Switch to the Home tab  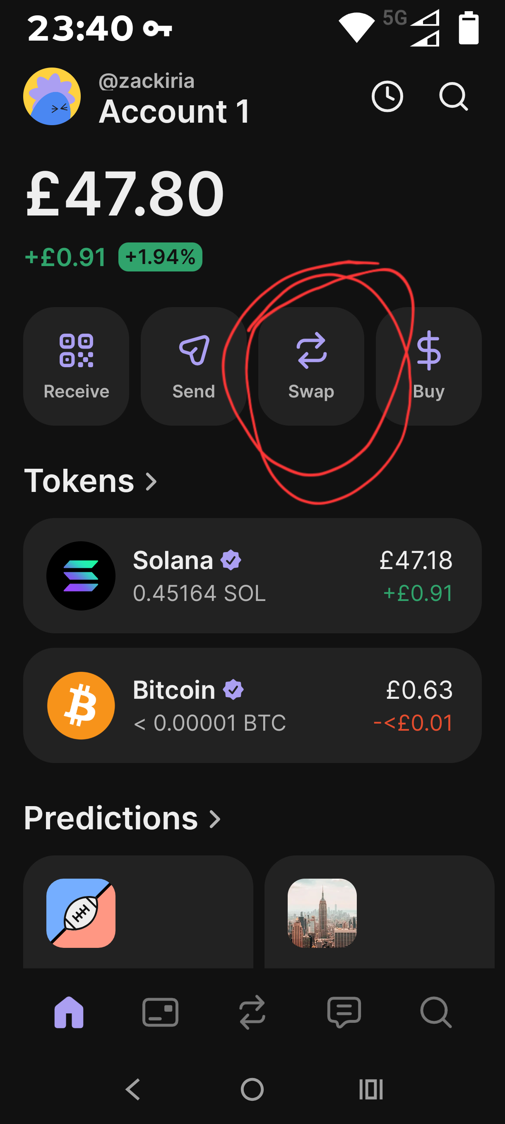tap(69, 1012)
